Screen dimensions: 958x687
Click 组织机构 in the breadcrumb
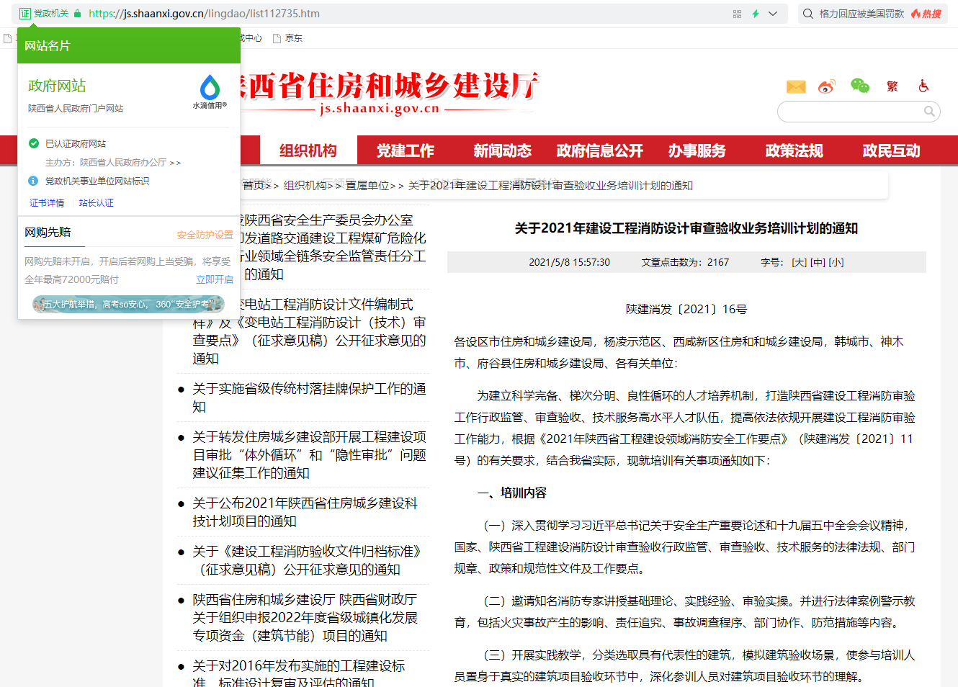(x=305, y=186)
